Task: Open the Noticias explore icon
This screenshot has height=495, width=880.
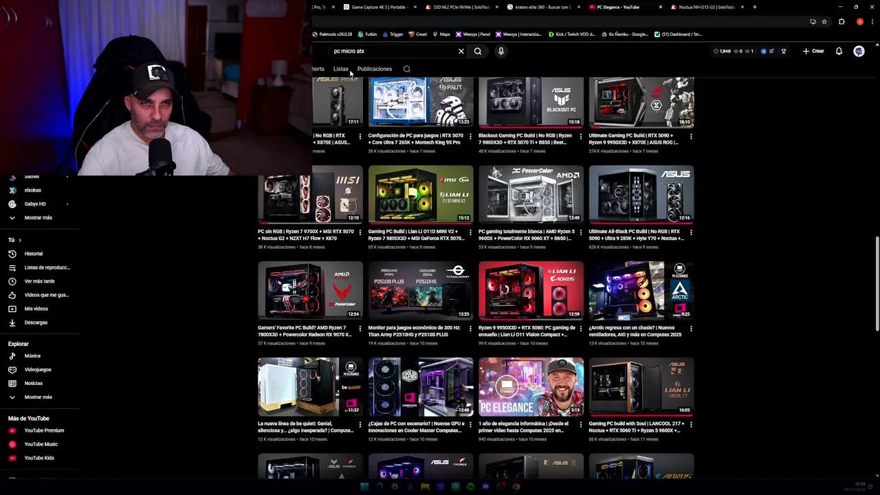Action: tap(12, 384)
